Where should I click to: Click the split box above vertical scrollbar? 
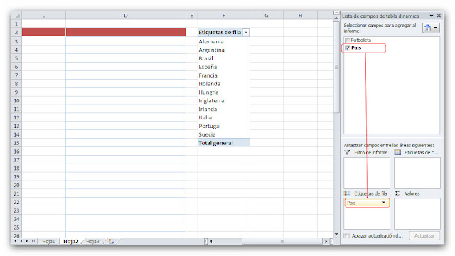[x=336, y=13]
